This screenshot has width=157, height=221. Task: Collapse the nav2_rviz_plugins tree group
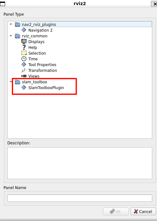(x=11, y=24)
